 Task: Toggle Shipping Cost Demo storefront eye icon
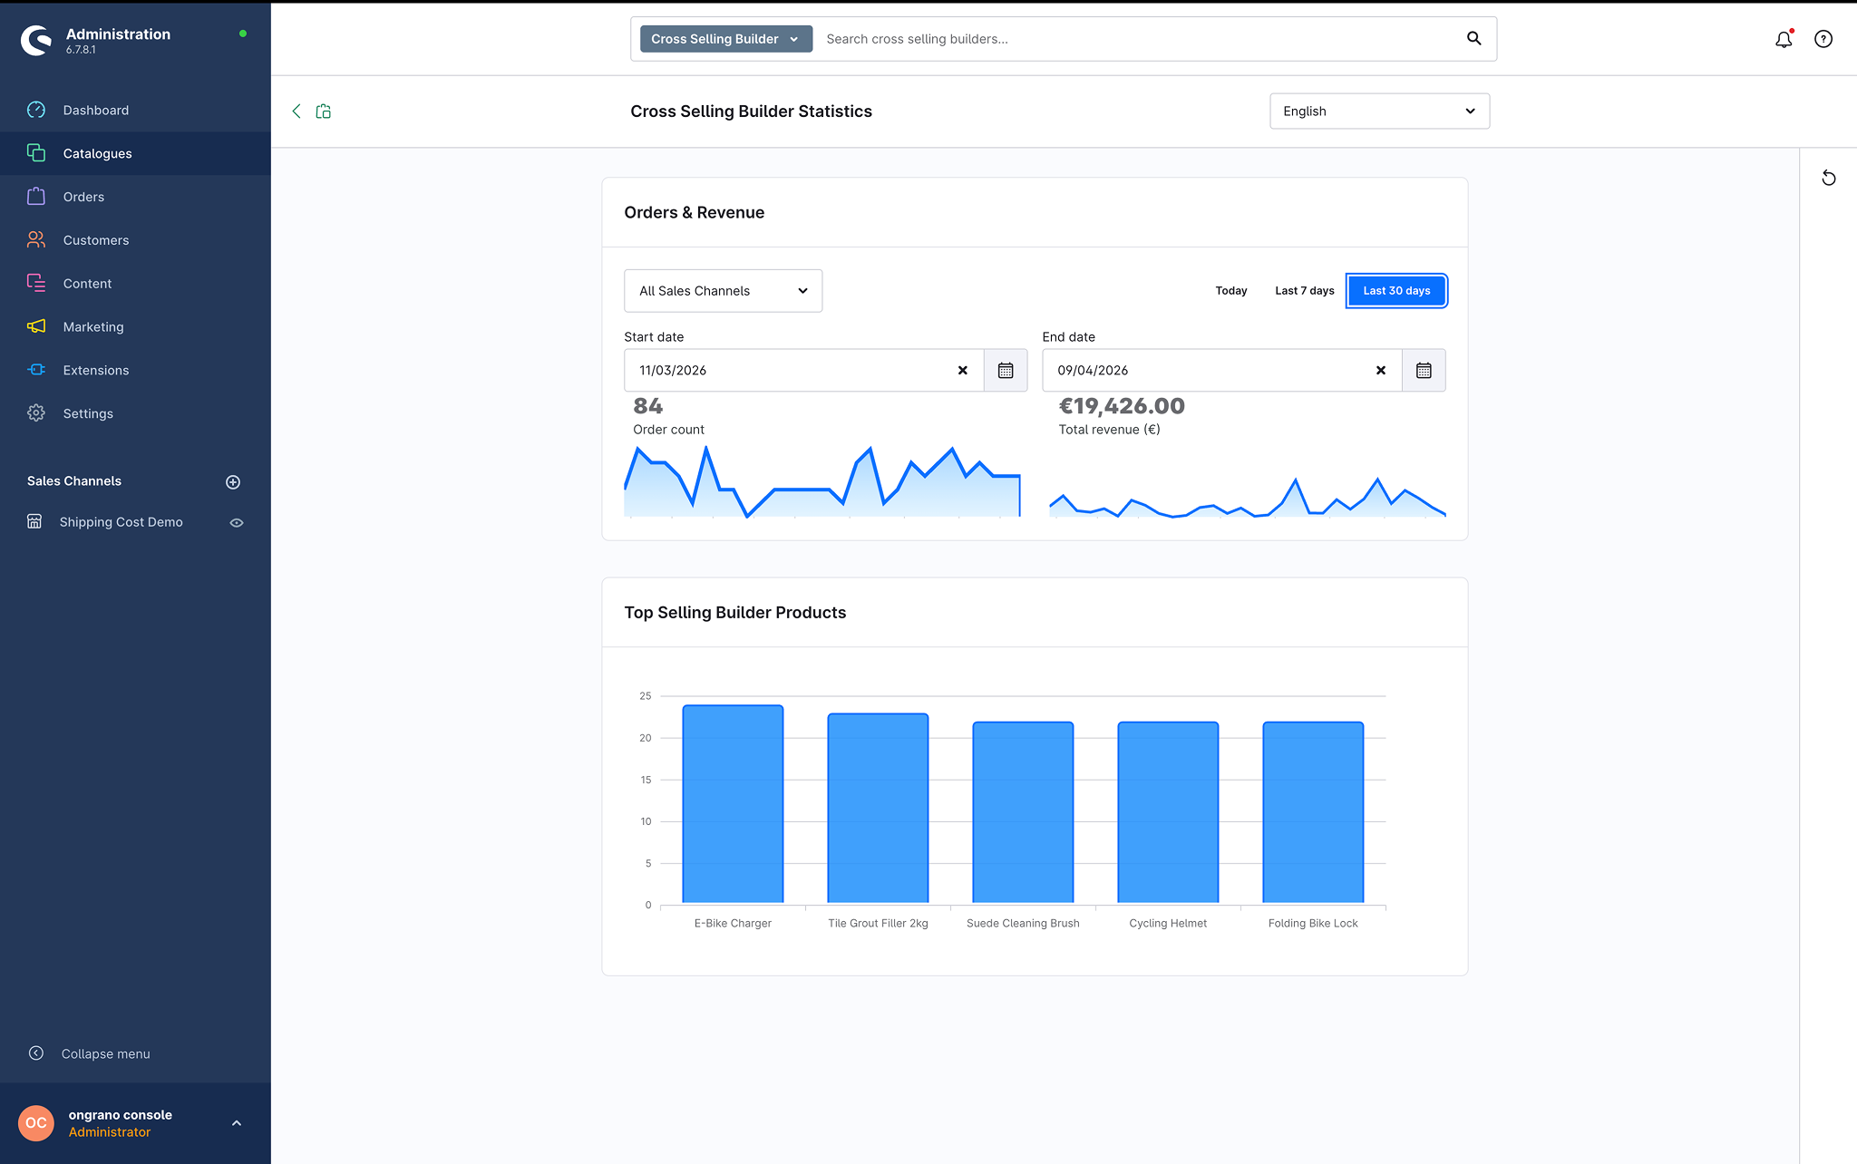[x=237, y=523]
